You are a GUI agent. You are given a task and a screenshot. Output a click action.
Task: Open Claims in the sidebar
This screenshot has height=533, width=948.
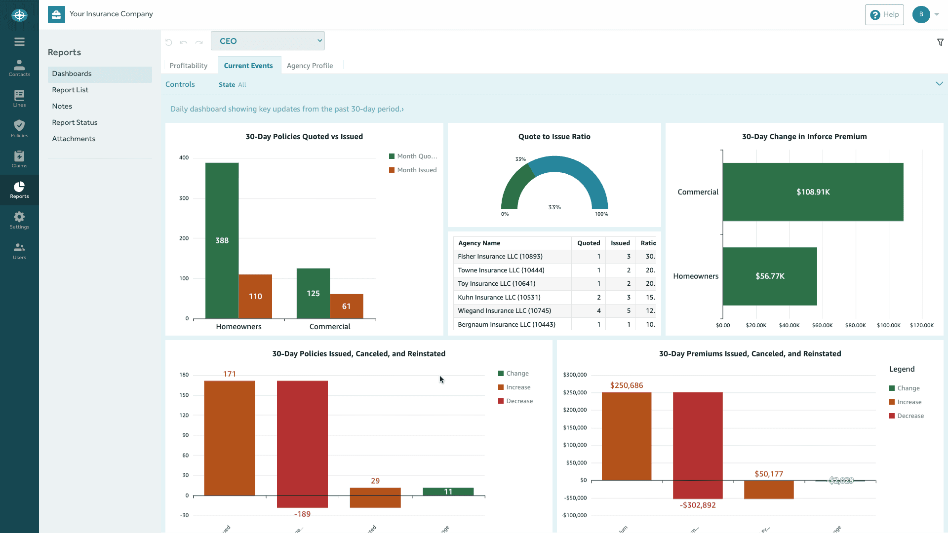pyautogui.click(x=19, y=159)
